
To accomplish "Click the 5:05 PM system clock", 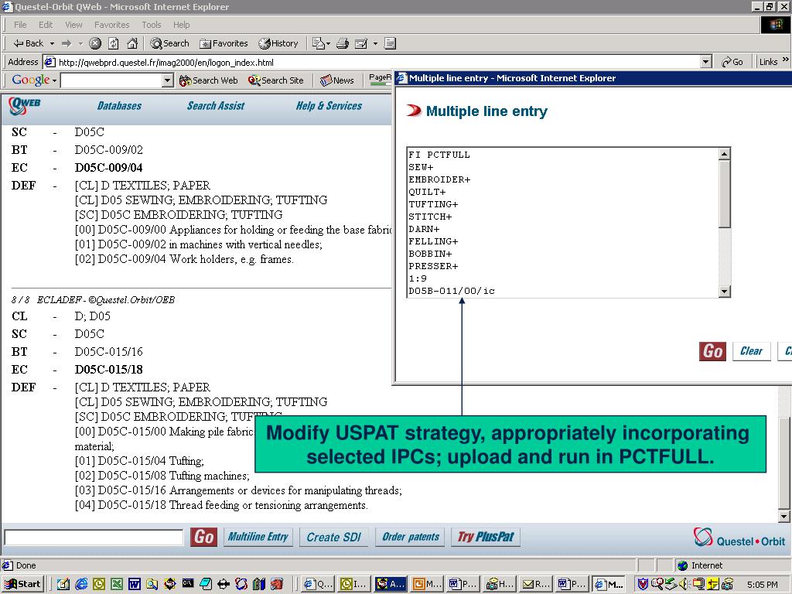I will click(763, 585).
